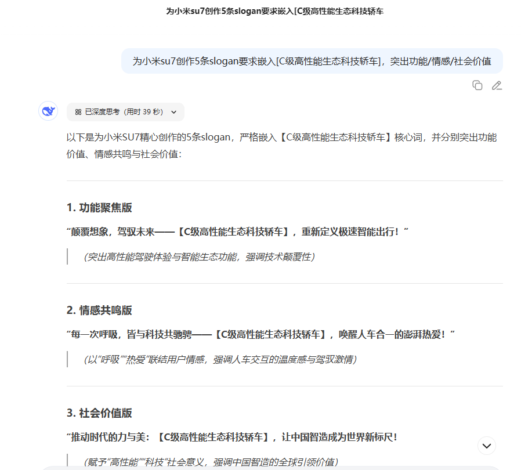Expand the deep thinking details chevron
The width and height of the screenshot is (521, 470).
click(x=174, y=111)
